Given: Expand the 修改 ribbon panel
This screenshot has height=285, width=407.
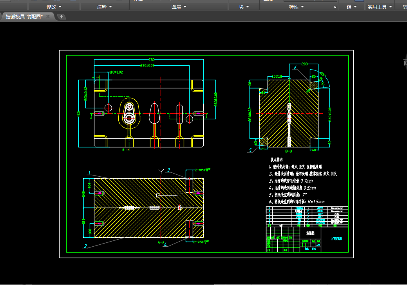Looking at the screenshot, I should coord(54,7).
